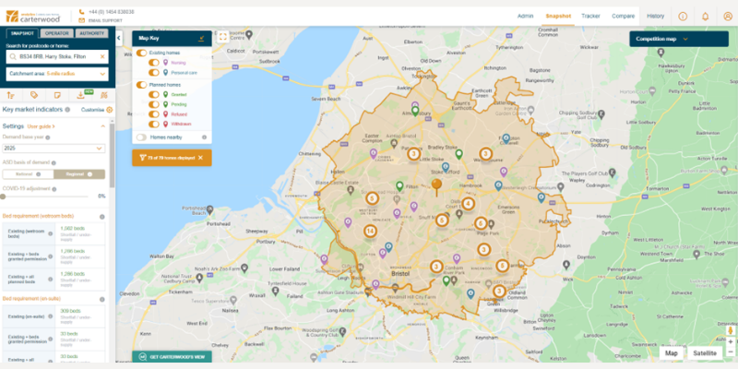This screenshot has width=738, height=369.
Task: Clear the postcode search with the X
Action: (102, 56)
